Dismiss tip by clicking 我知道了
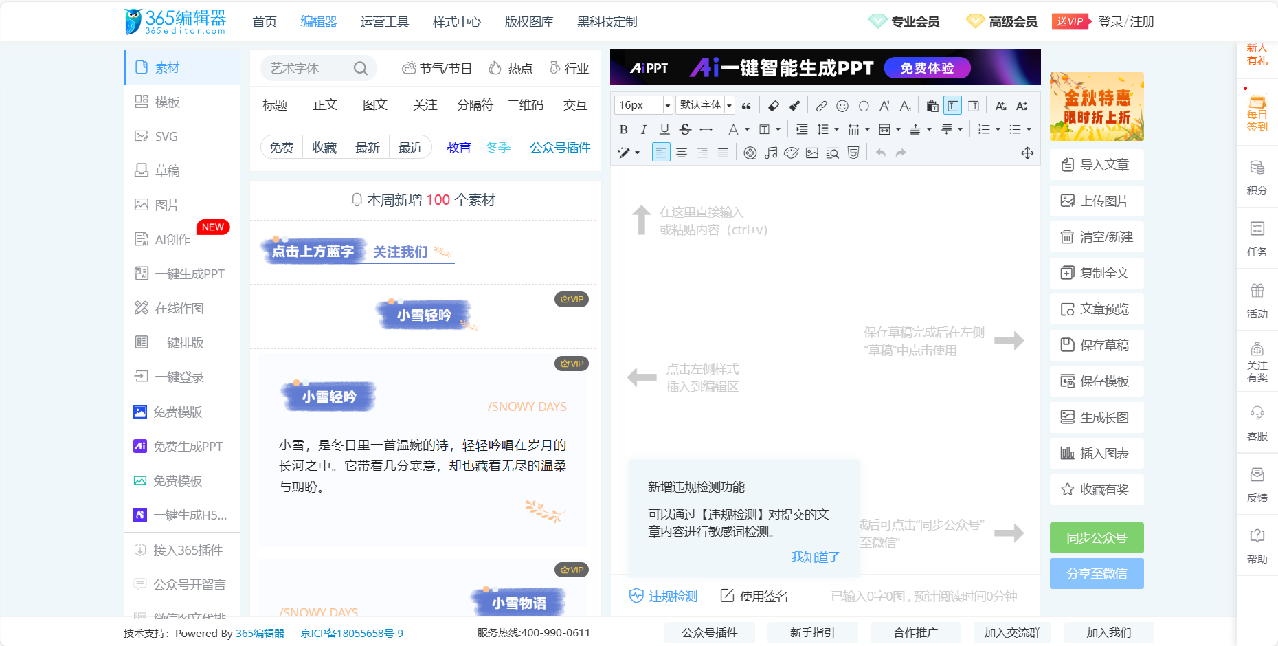Viewport: 1278px width, 646px height. click(x=815, y=557)
